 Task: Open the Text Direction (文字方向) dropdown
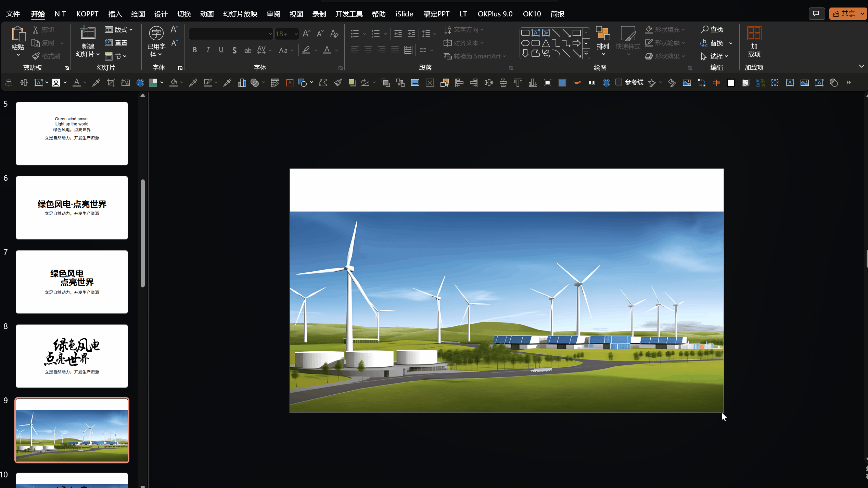(x=463, y=29)
